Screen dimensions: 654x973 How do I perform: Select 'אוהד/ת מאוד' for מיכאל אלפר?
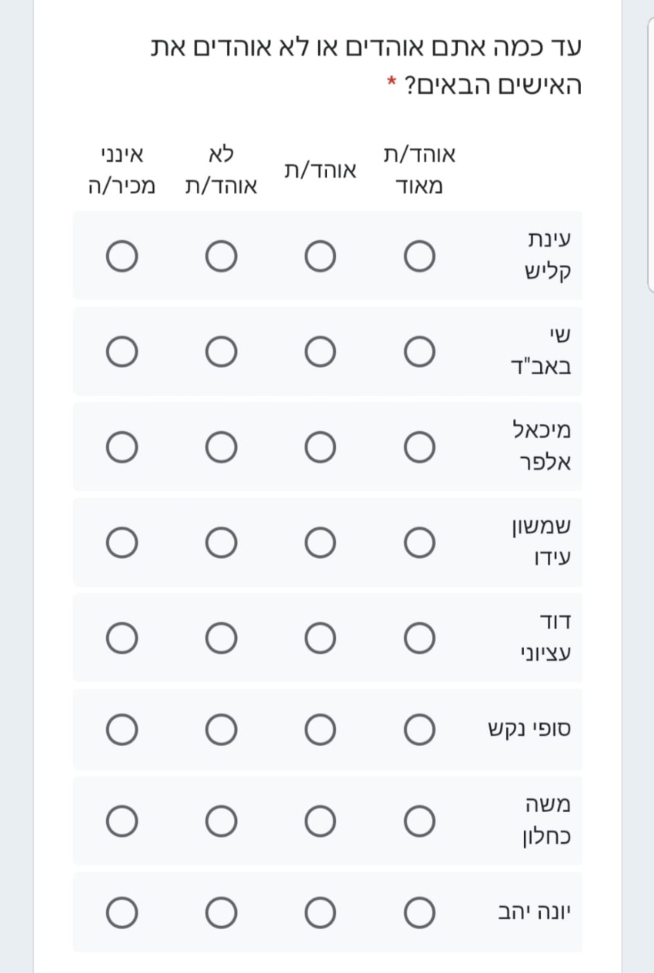tap(419, 446)
